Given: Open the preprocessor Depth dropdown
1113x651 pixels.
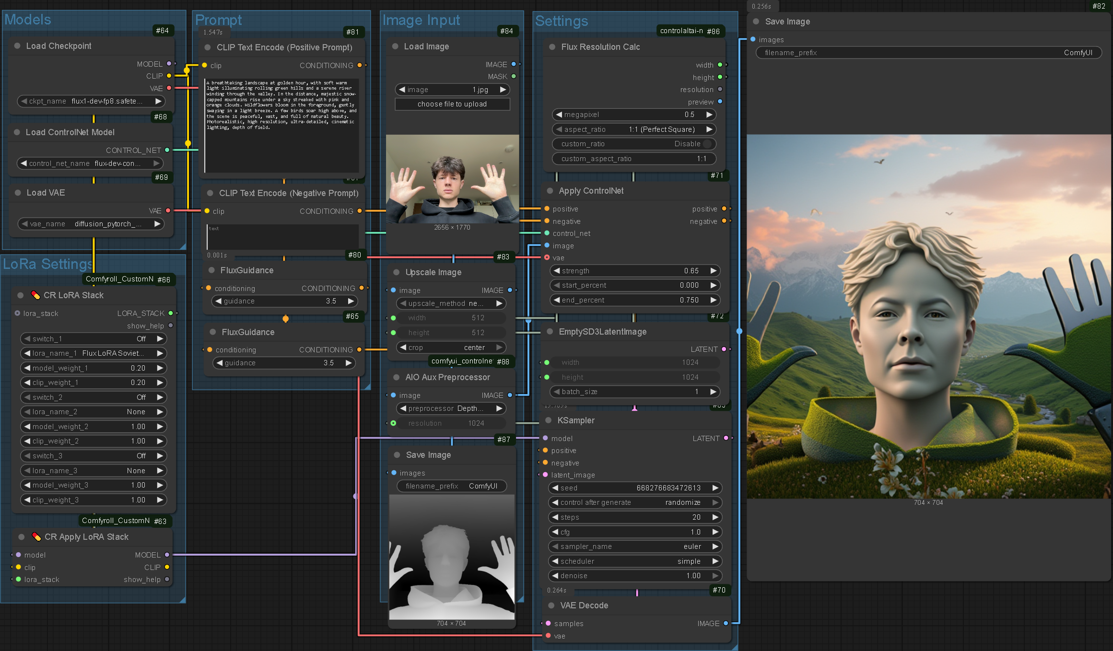Looking at the screenshot, I should 451,408.
